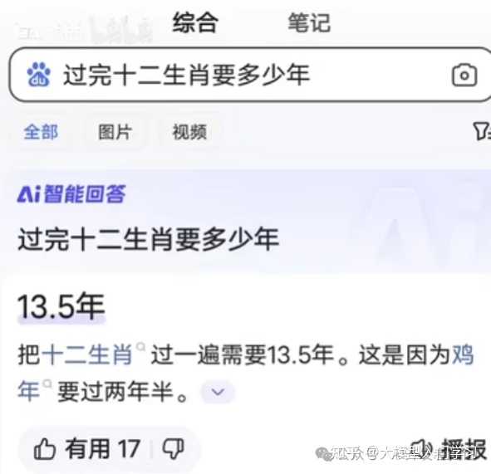Select the 视频 results filter
The width and height of the screenshot is (491, 474).
(189, 132)
